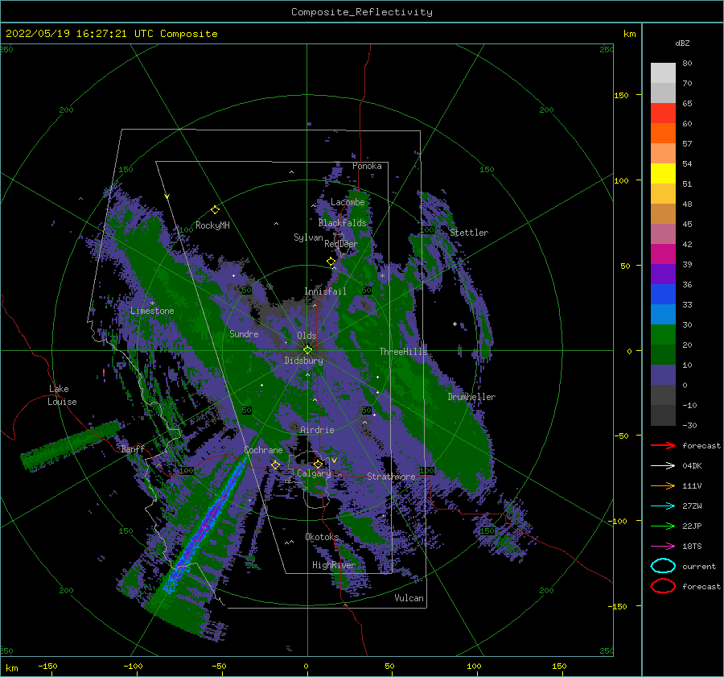Click the Sundre label

tap(244, 333)
